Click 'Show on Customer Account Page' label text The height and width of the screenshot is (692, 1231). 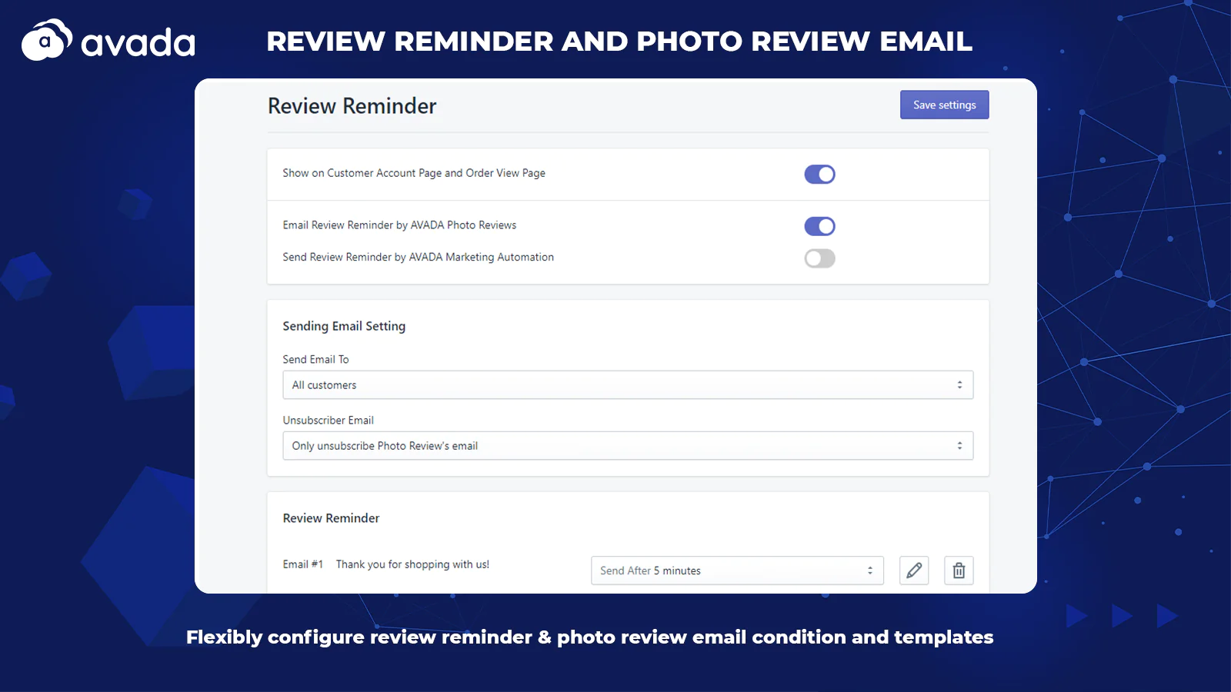pos(414,173)
